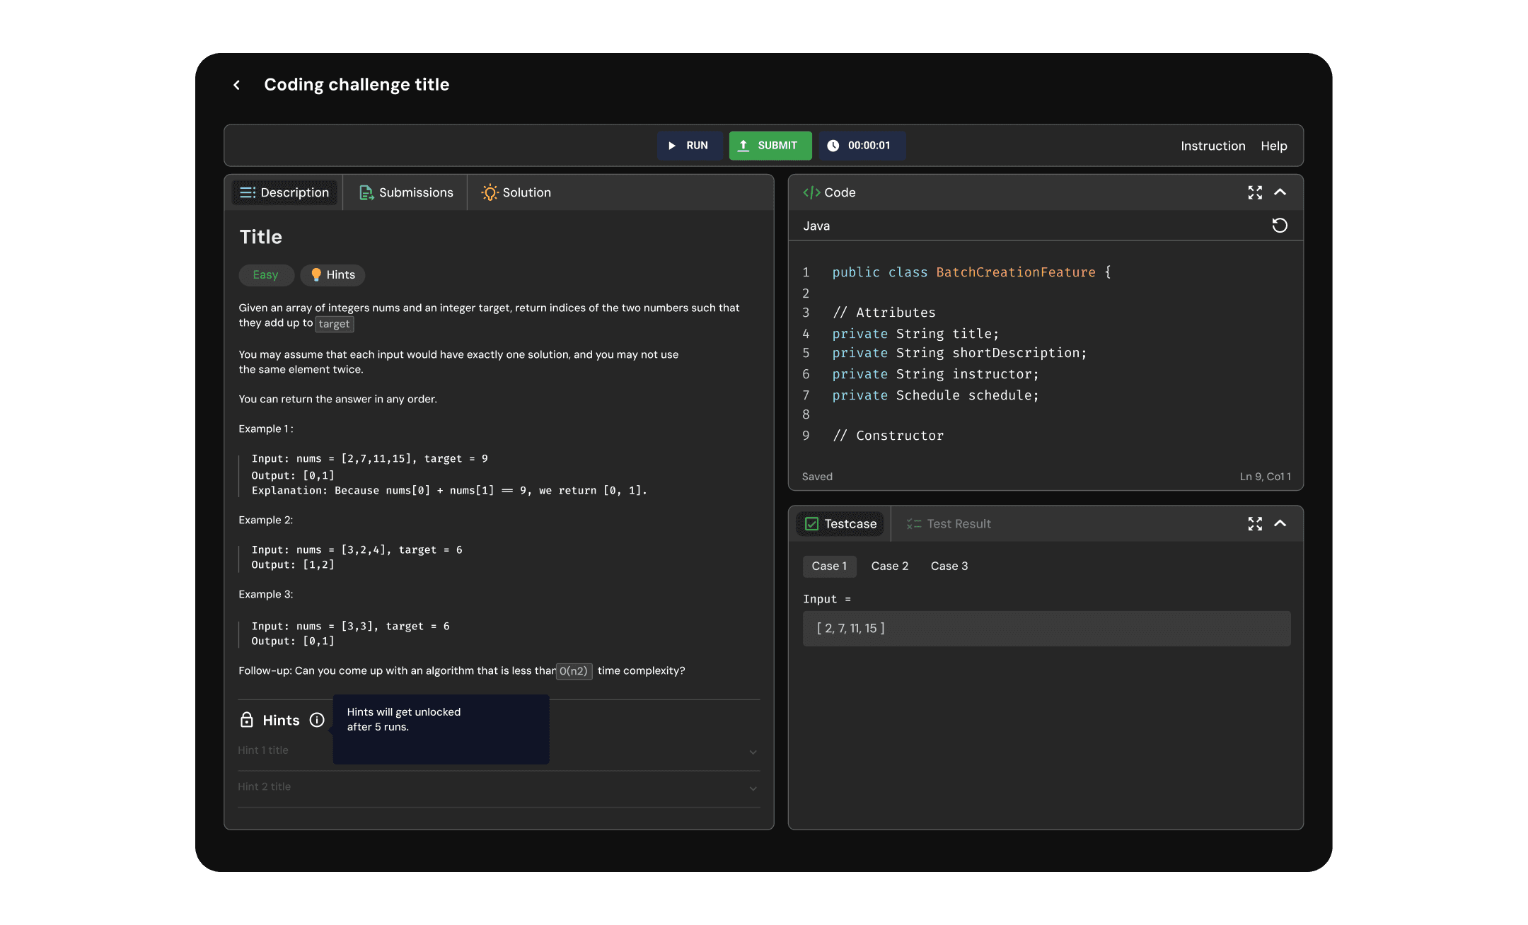
Task: Expand the Code panel to fullscreen
Action: click(x=1255, y=192)
